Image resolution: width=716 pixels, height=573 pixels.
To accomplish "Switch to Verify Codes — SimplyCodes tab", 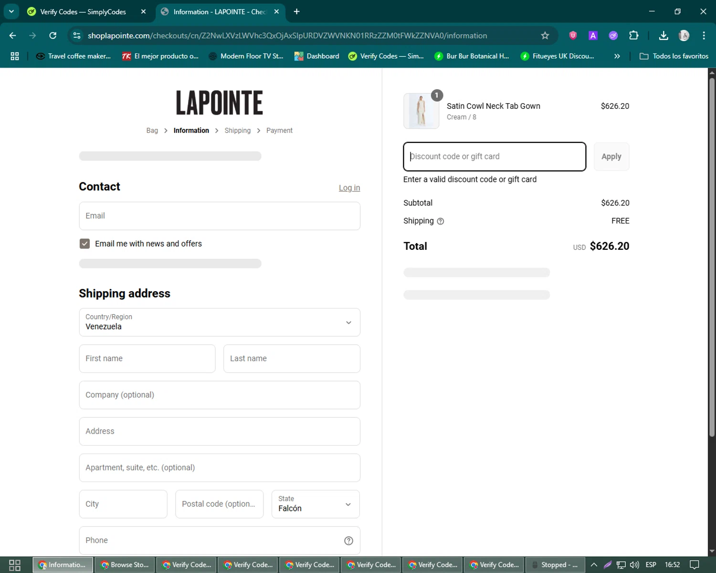I will [x=83, y=11].
